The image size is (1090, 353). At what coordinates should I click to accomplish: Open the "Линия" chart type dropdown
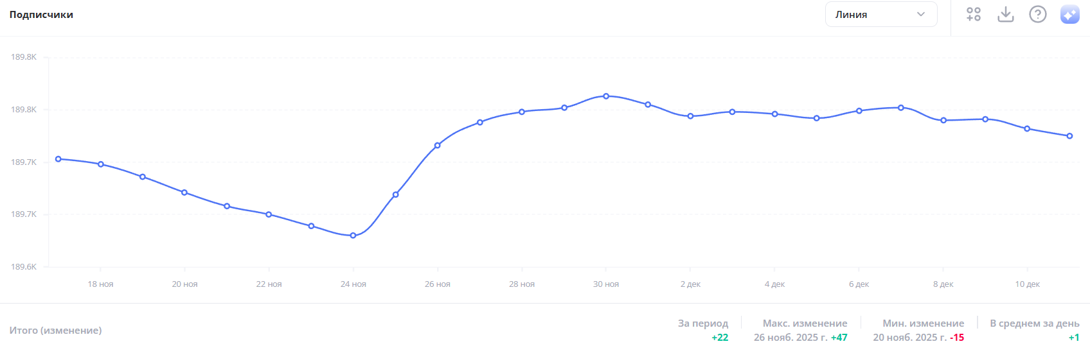pyautogui.click(x=880, y=14)
